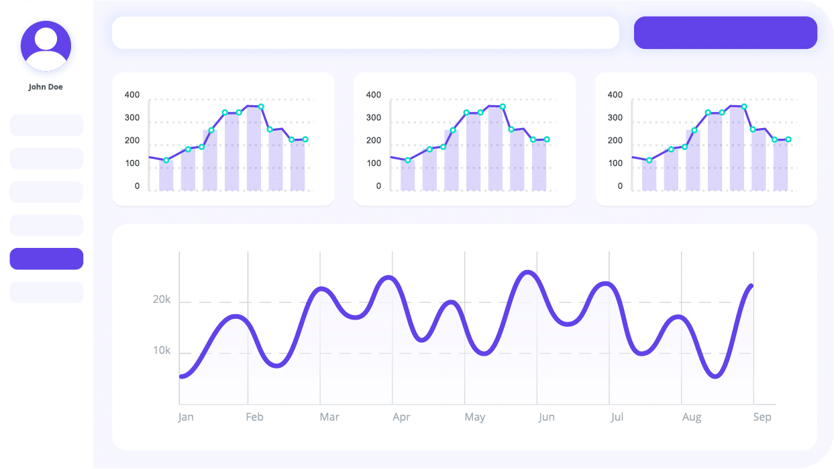
Task: Click the "Jan" label on the main chart
Action: 186,417
